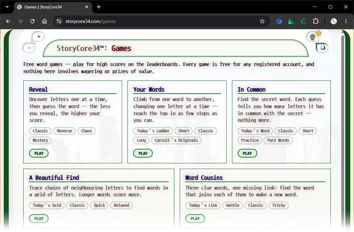
Task: Play A Beautiful Find
Action: tap(39, 219)
